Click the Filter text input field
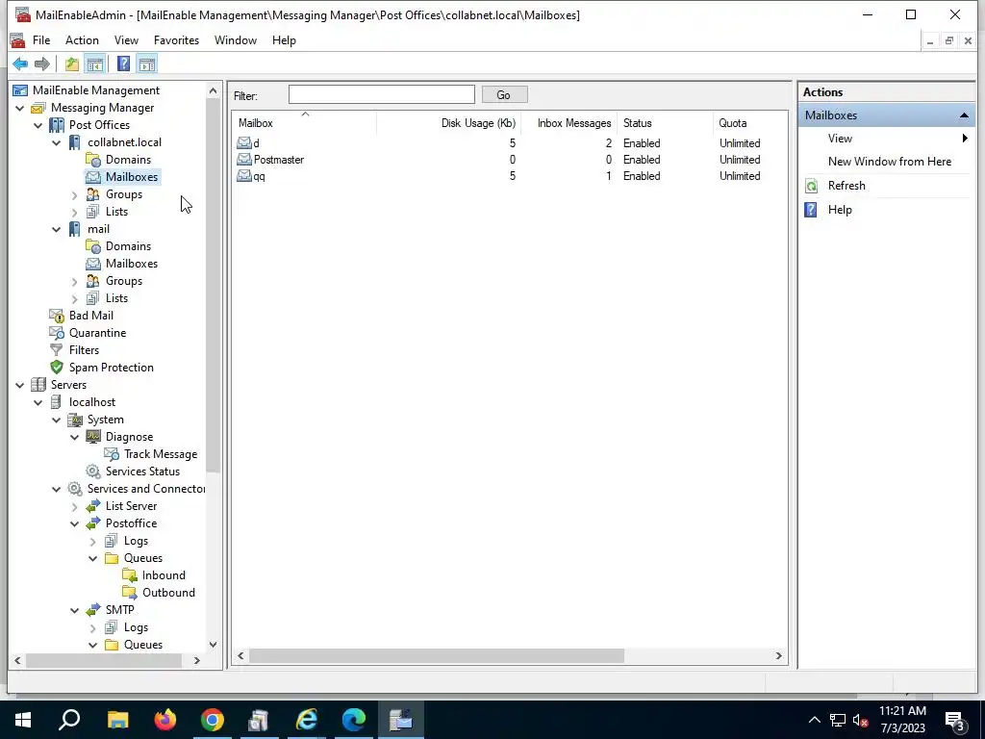 point(381,95)
